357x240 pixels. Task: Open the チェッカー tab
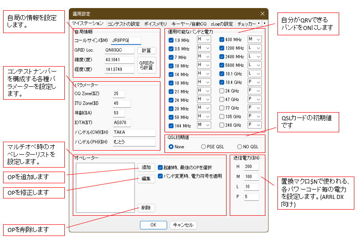click(246, 24)
